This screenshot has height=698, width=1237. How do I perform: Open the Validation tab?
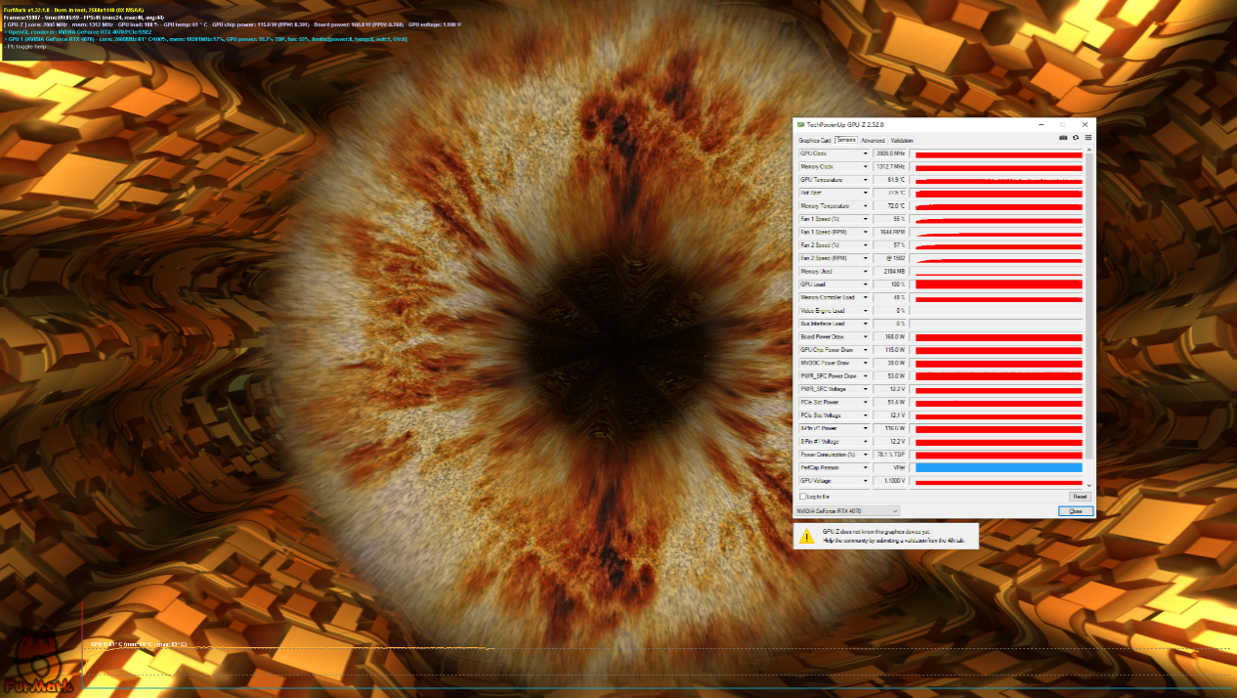coord(902,140)
